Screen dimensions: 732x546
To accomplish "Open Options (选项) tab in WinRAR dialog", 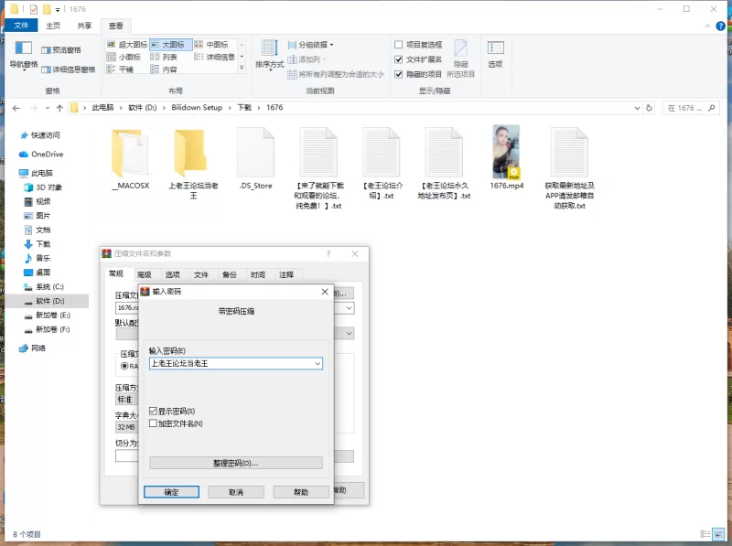I will pyautogui.click(x=172, y=274).
